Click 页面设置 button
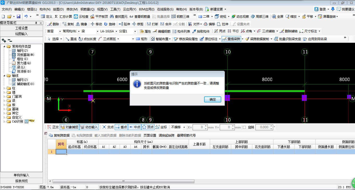This screenshot has width=355, height=190. (150, 135)
